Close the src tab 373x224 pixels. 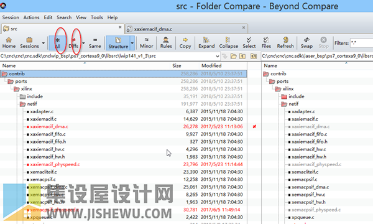(x=120, y=27)
